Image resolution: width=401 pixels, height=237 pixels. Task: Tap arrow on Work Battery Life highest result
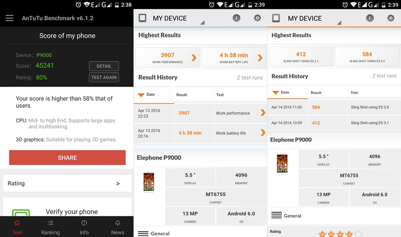tap(260, 58)
